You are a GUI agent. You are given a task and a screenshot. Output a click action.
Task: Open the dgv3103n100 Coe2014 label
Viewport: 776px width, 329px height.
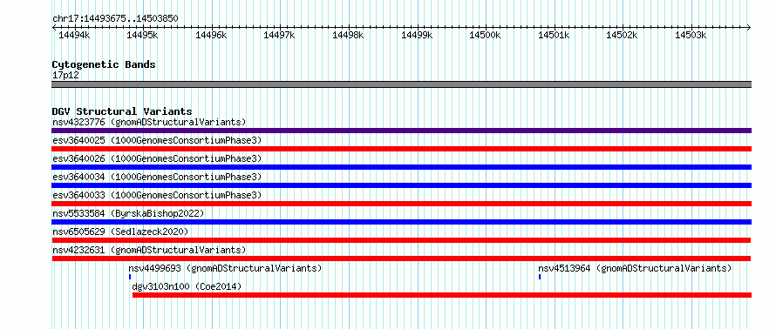click(187, 286)
